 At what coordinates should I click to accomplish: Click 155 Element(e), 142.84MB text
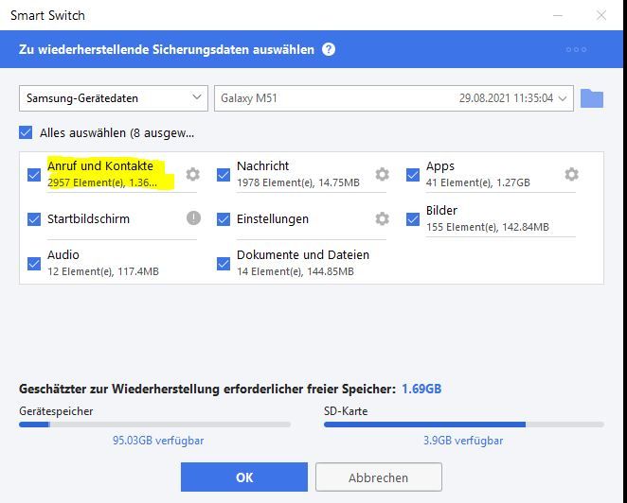pyautogui.click(x=488, y=227)
